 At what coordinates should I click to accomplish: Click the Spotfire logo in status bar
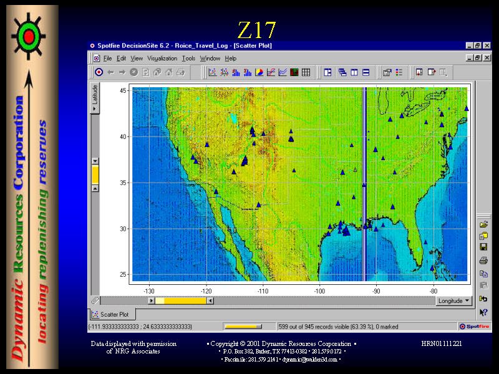(474, 326)
